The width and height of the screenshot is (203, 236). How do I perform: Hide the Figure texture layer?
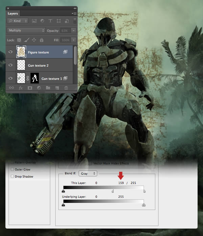(x=10, y=52)
